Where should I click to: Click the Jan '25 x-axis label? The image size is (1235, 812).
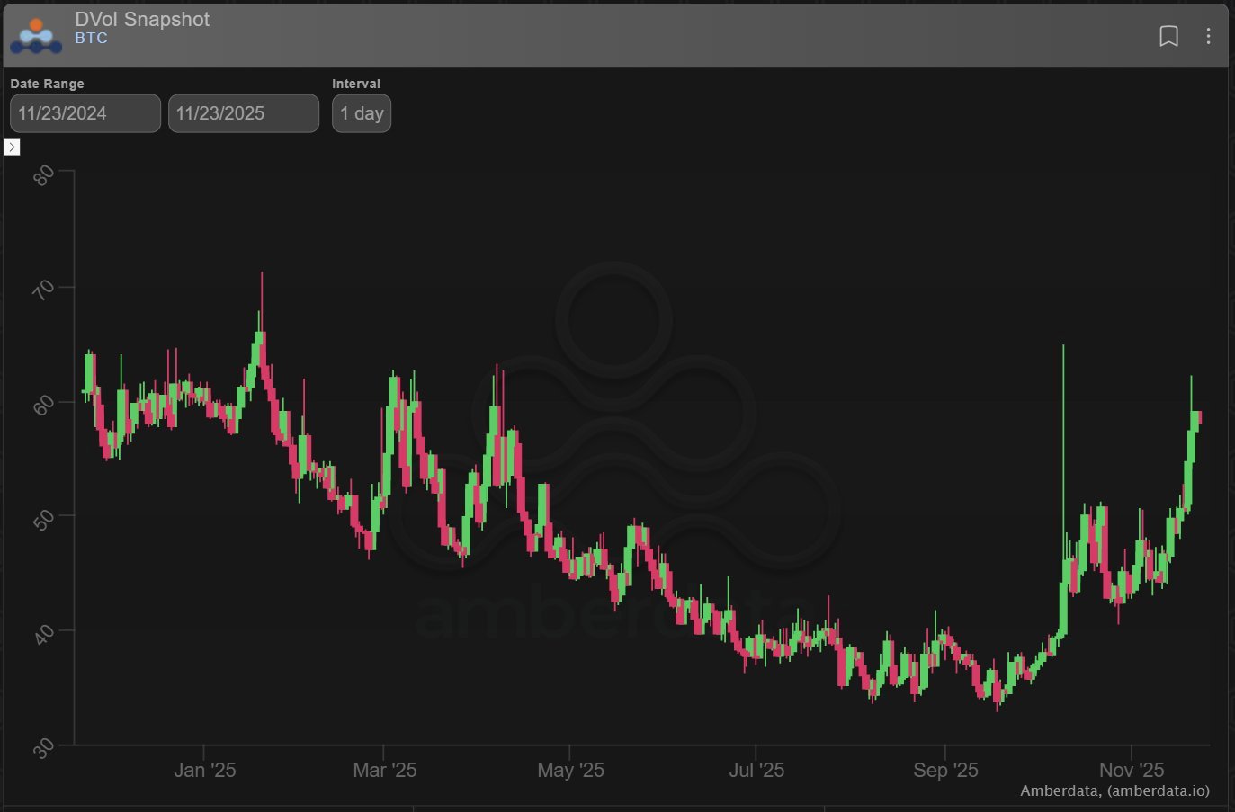[204, 770]
